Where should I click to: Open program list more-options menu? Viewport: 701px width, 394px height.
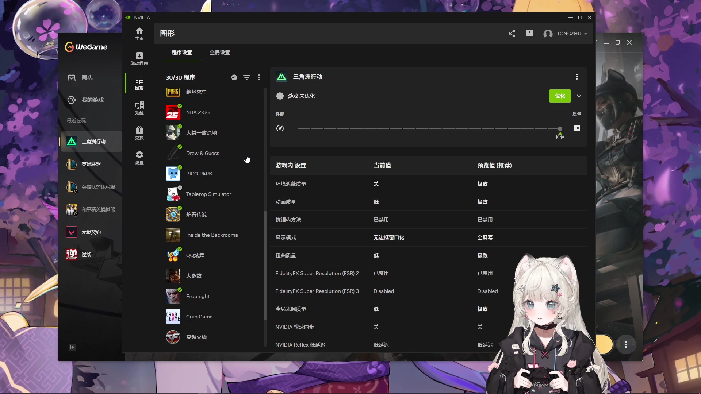click(x=259, y=77)
